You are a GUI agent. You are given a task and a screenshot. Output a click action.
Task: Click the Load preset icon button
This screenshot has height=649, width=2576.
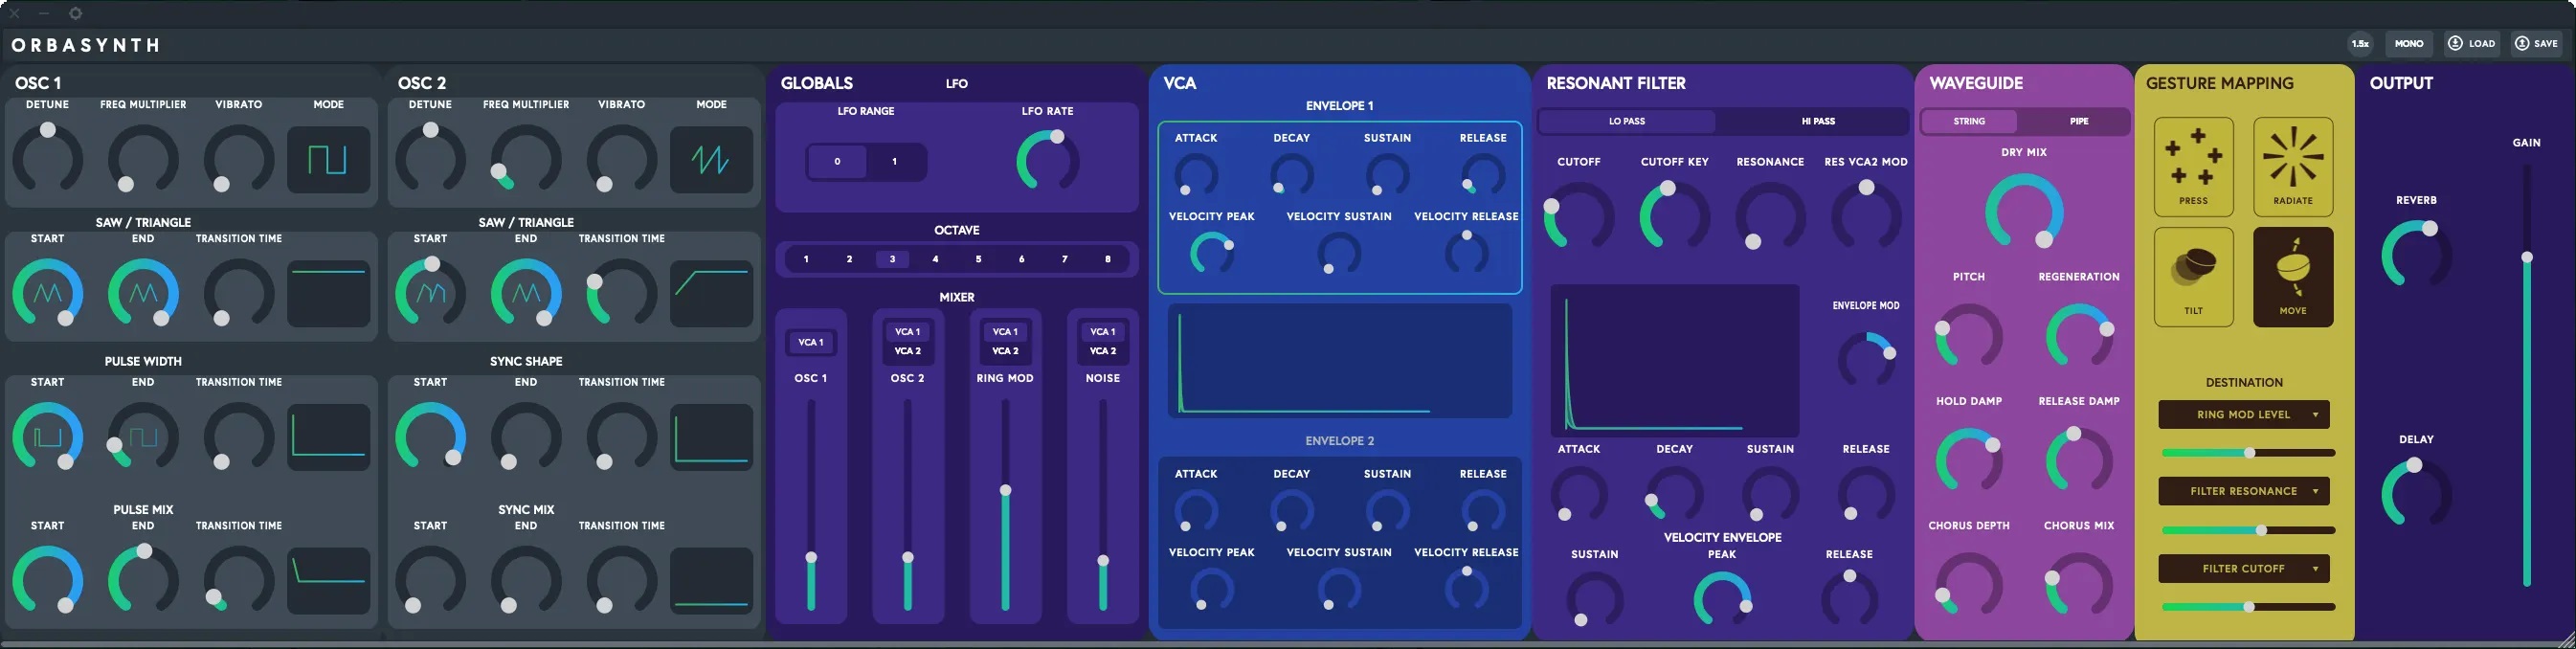tap(2472, 44)
